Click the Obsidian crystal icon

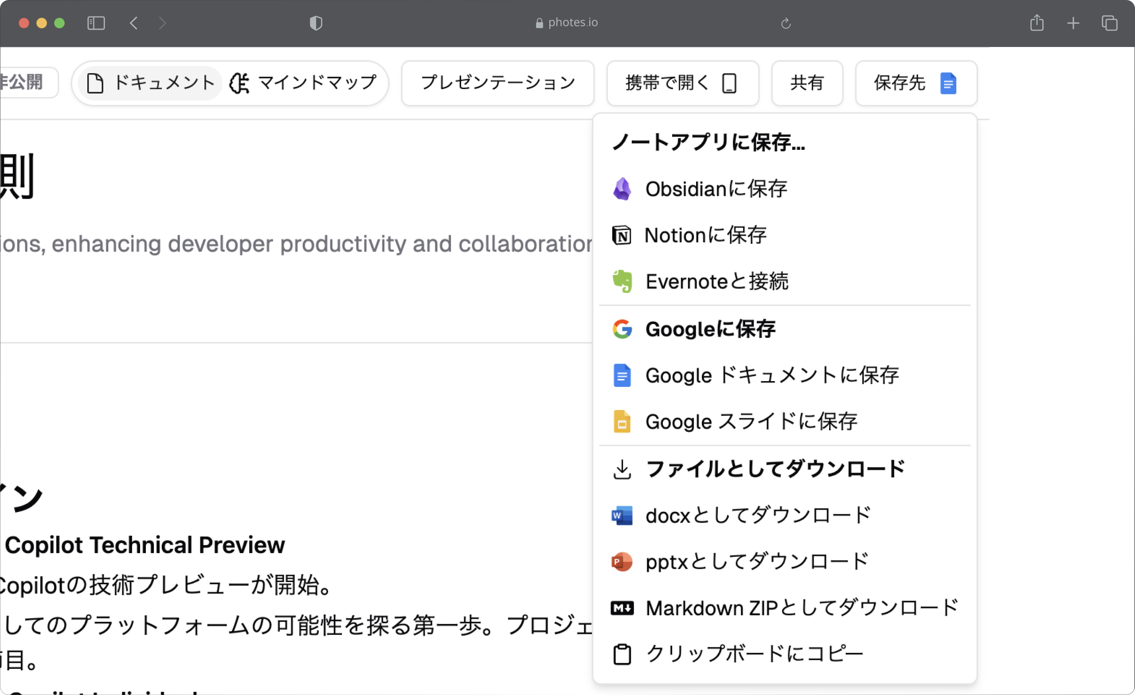[x=622, y=189]
